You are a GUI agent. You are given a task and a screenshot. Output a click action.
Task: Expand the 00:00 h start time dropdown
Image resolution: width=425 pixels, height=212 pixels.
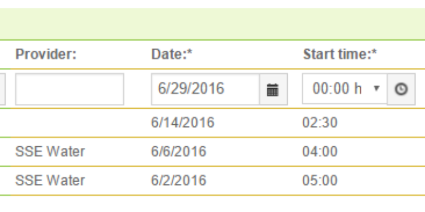pyautogui.click(x=345, y=89)
